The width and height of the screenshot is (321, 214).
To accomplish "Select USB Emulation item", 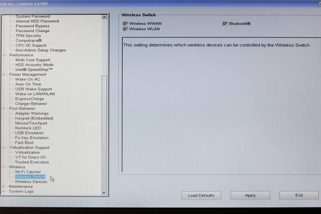I will point(29,133).
